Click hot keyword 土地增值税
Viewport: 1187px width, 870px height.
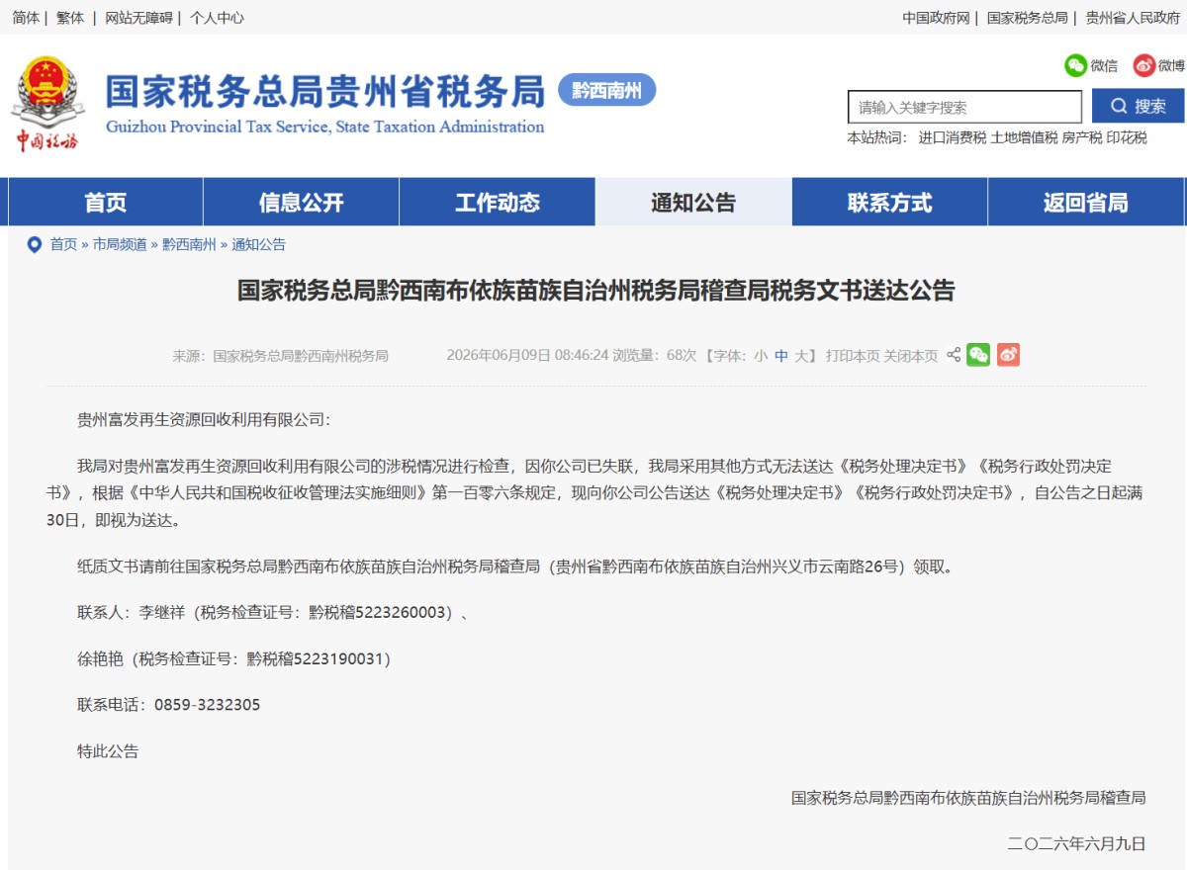point(1025,138)
